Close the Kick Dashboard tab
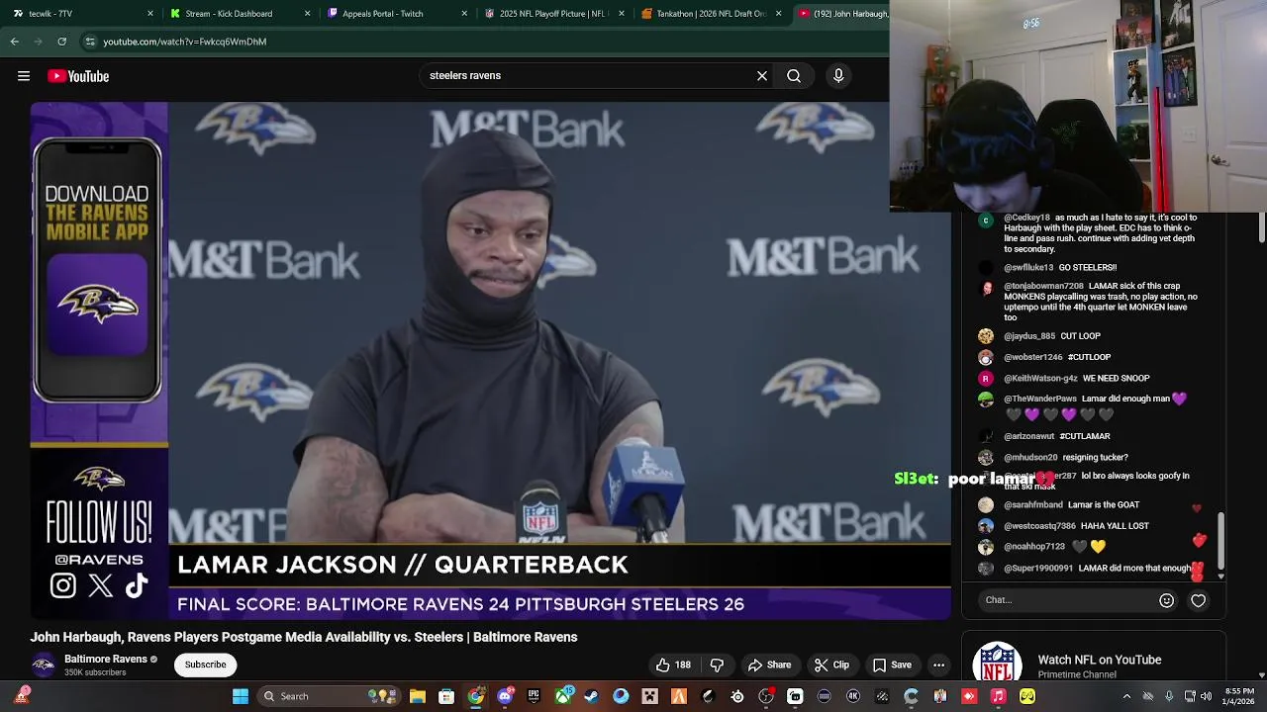This screenshot has width=1267, height=712. tap(307, 14)
